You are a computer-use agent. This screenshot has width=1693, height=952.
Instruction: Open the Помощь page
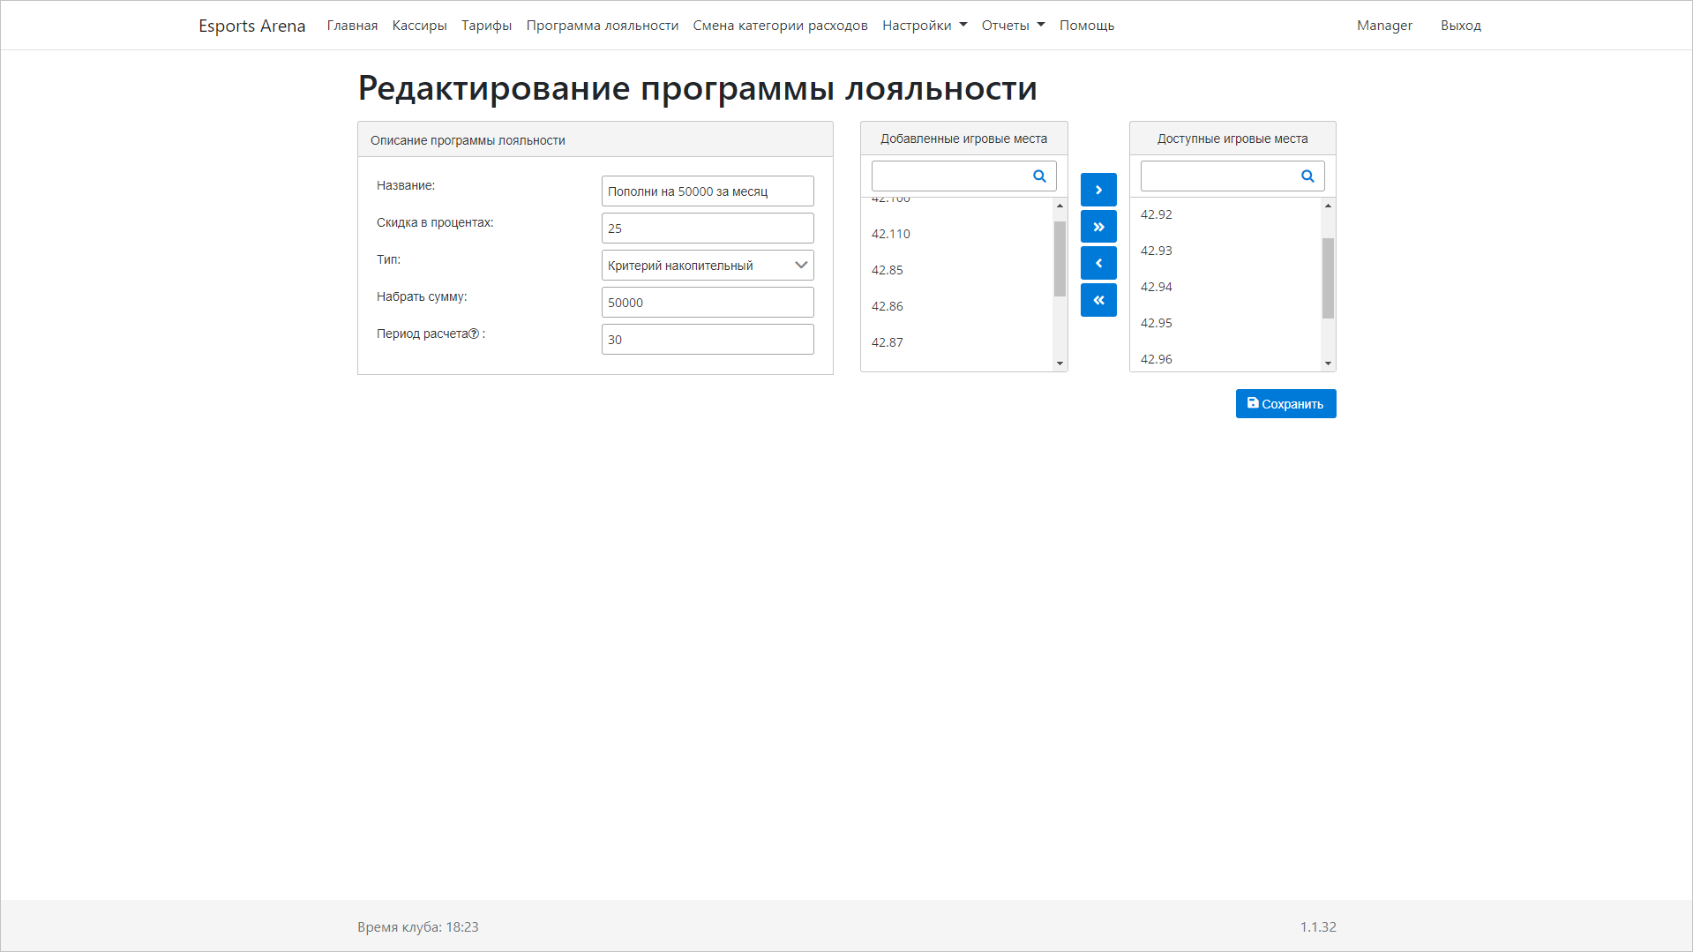click(1086, 25)
